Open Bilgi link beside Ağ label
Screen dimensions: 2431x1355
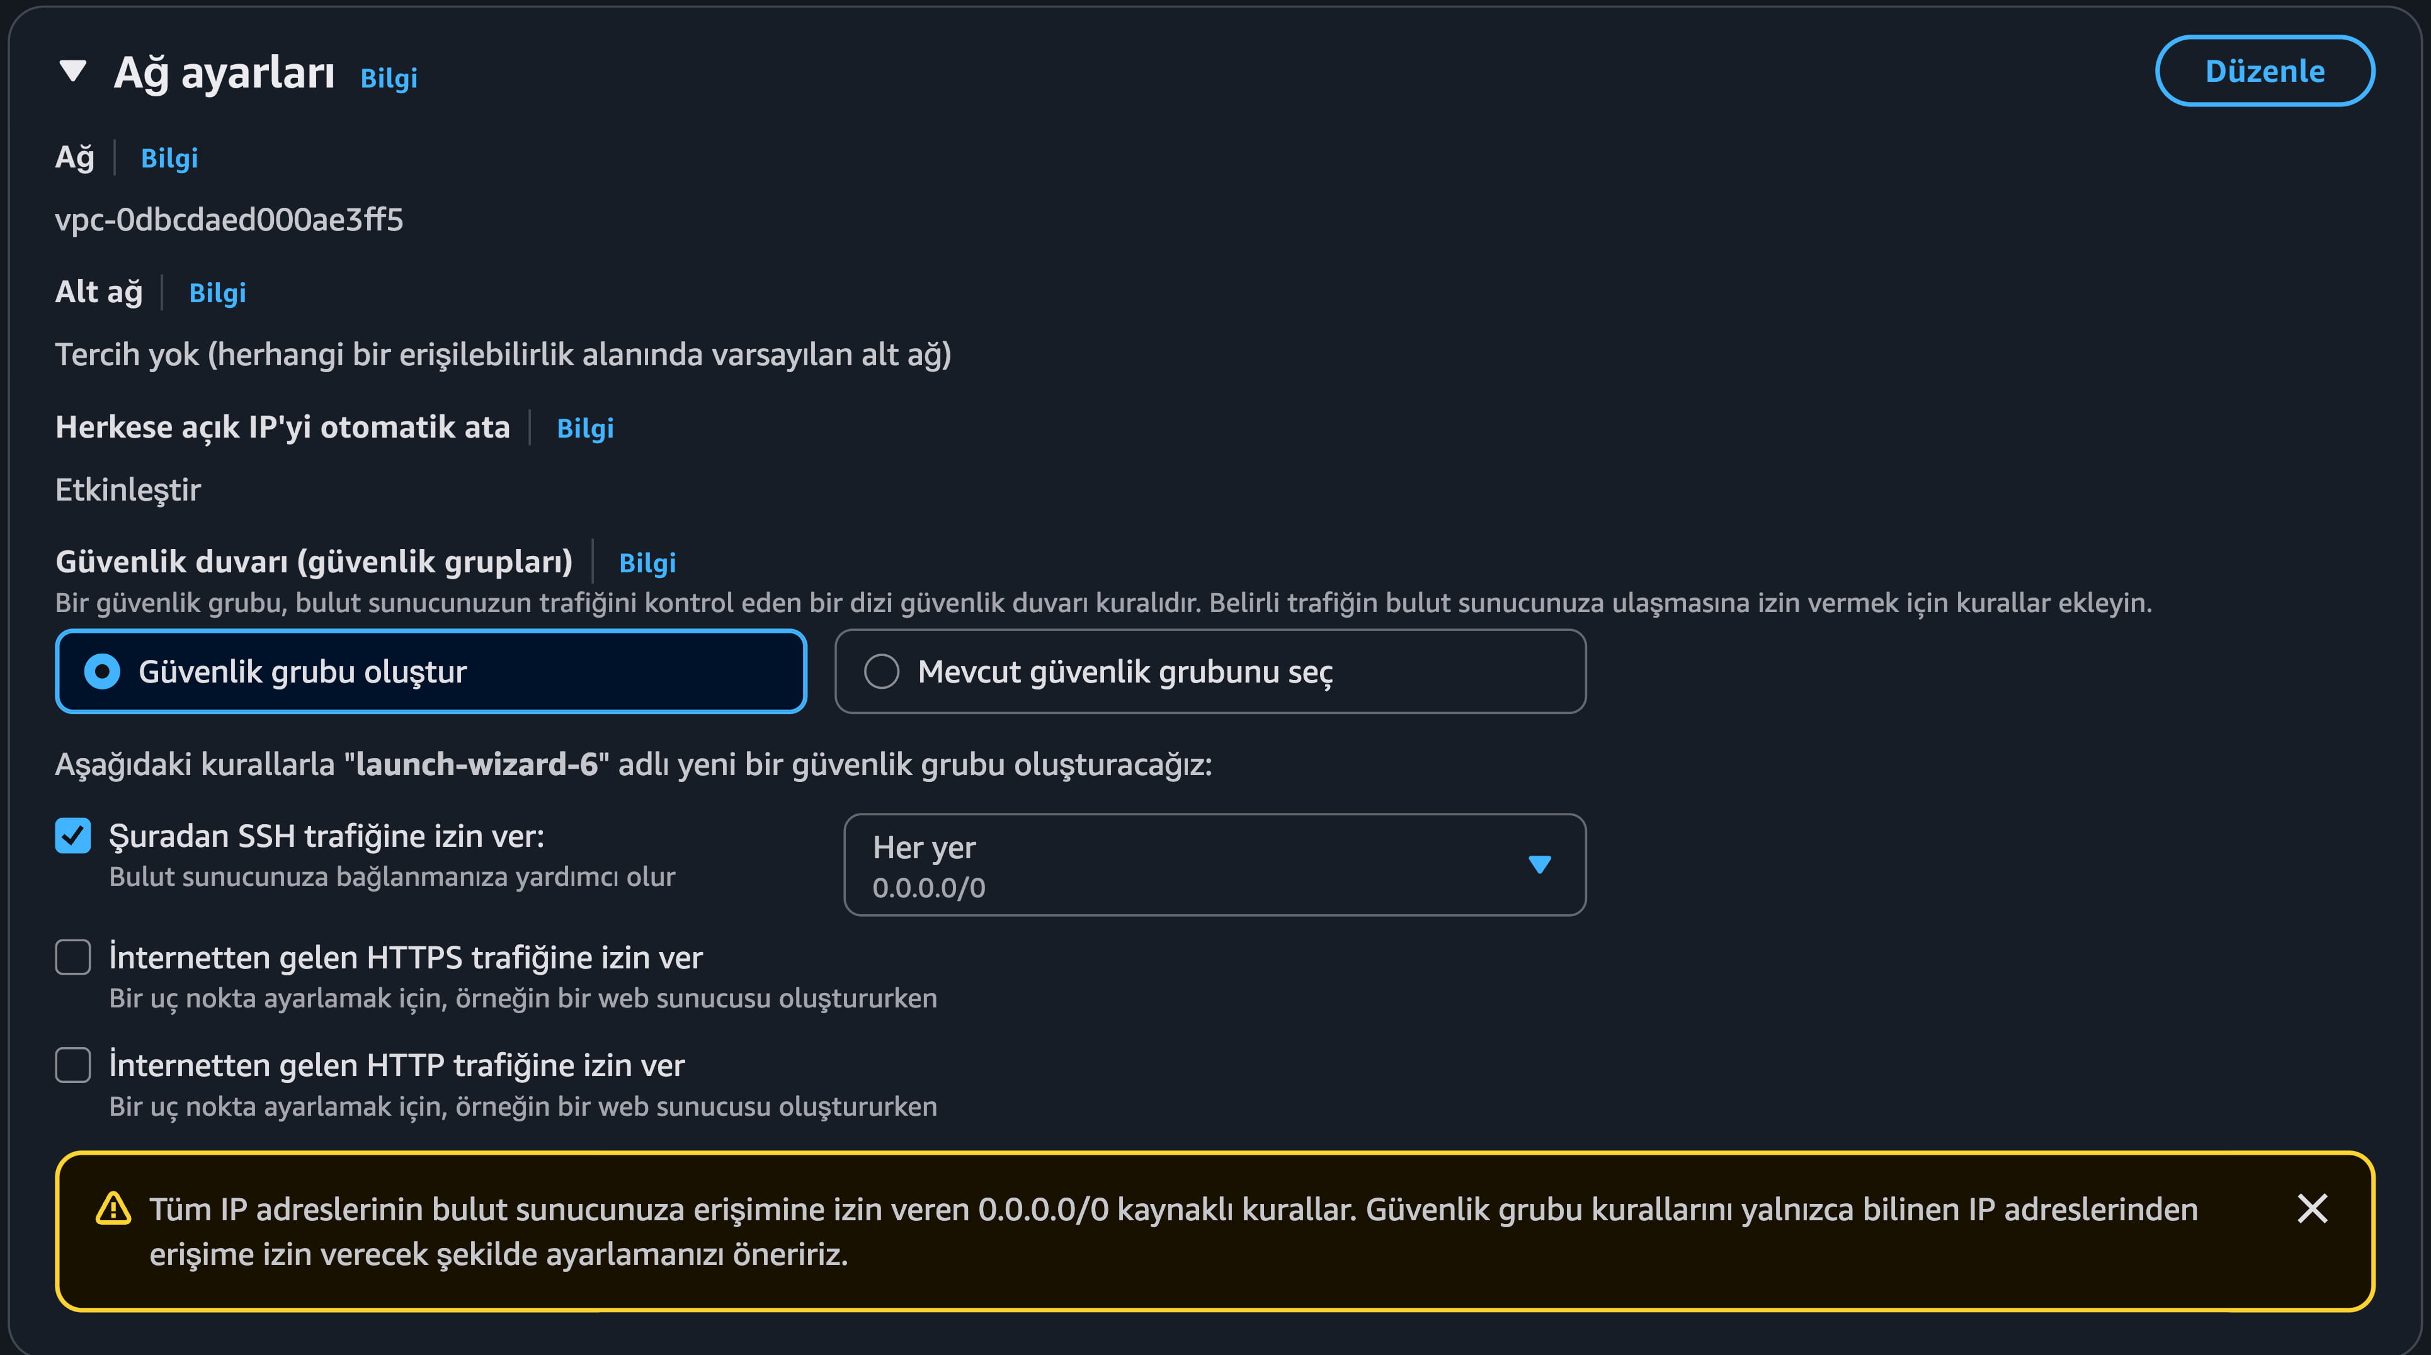click(x=169, y=157)
